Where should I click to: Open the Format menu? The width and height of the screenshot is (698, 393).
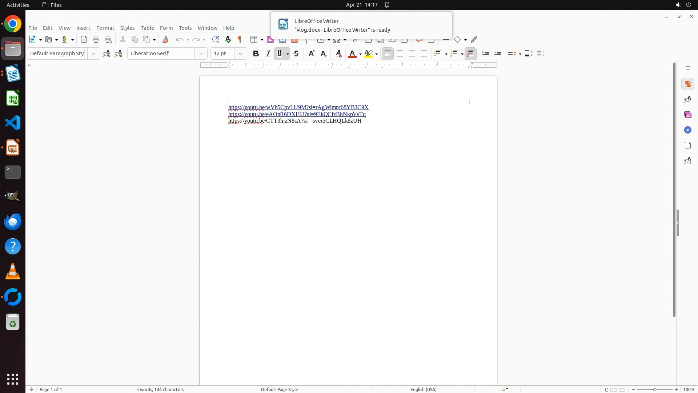point(105,28)
